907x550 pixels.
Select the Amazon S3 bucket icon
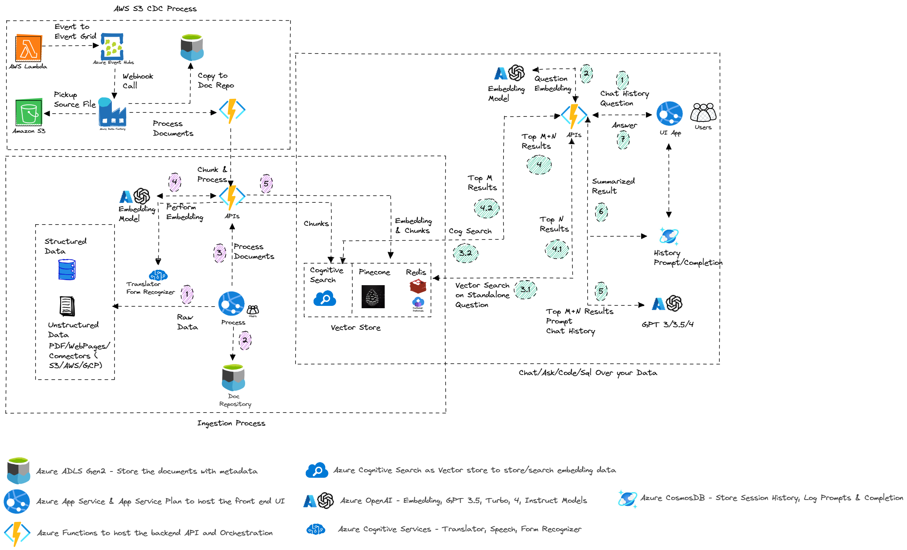click(x=29, y=112)
